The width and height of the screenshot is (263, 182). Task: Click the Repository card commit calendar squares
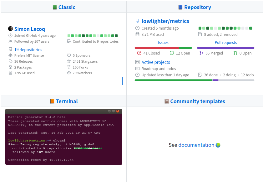(x=225, y=28)
